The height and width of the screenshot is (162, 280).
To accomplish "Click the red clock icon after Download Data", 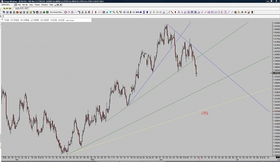I will [x=65, y=12].
